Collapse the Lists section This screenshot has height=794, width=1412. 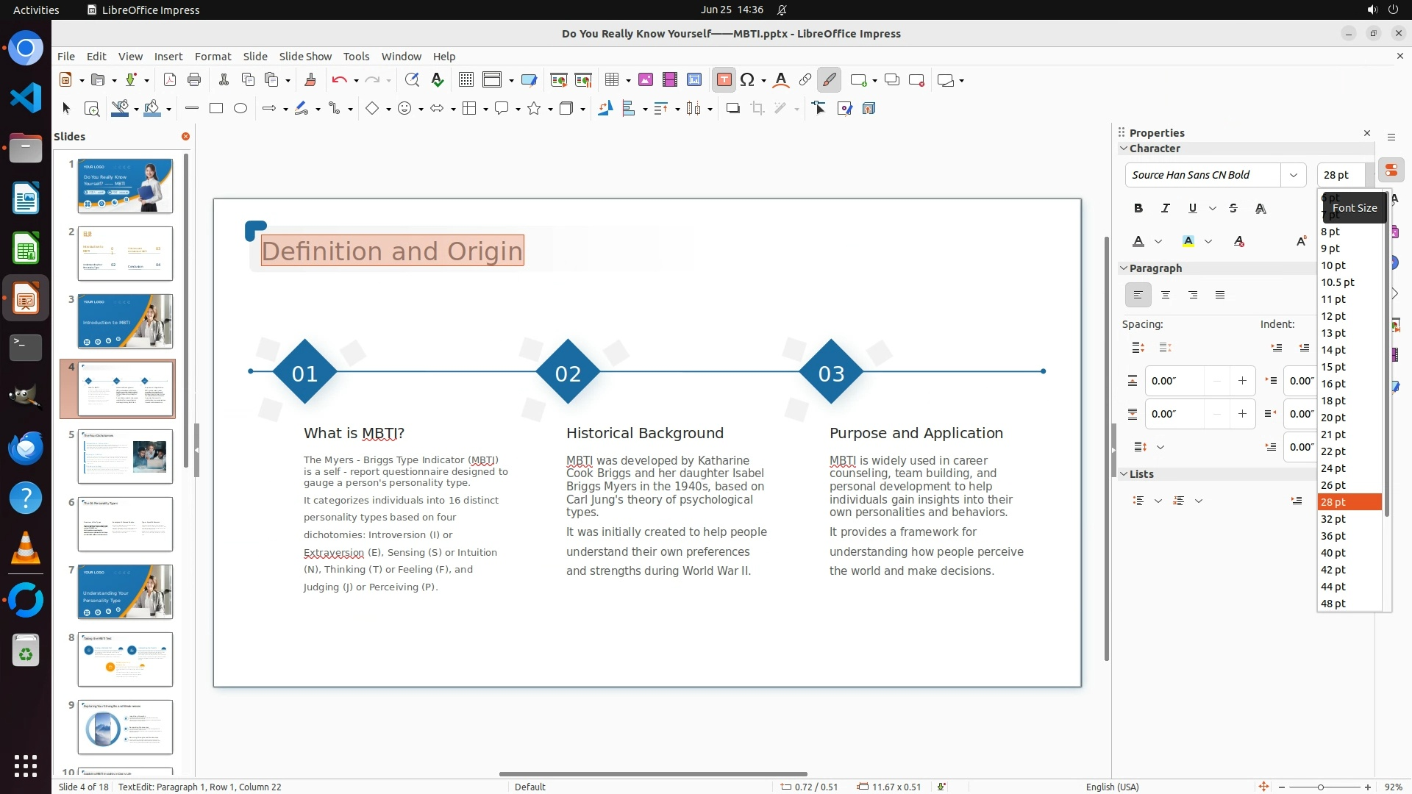pos(1124,474)
